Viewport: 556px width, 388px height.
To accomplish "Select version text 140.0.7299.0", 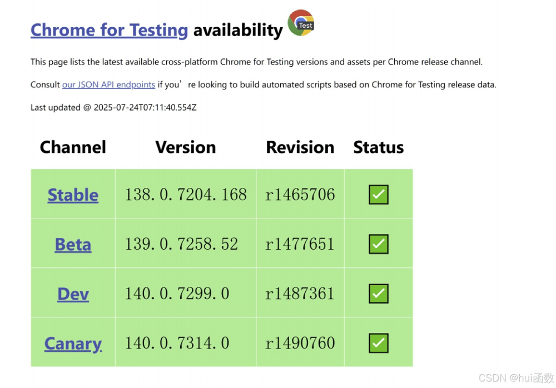I will (177, 294).
